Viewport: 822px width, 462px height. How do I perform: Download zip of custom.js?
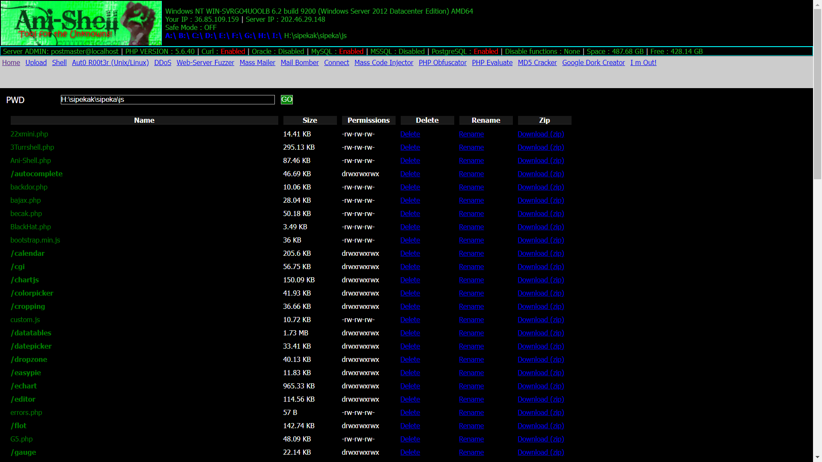(541, 320)
